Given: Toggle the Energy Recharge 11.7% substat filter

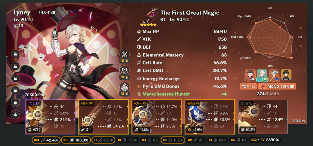Looking at the screenshot, I should click(x=173, y=140).
